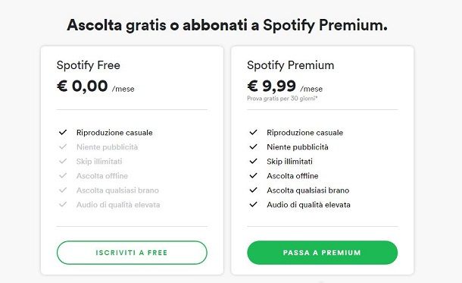Click the Riproduzione casuale checkmark under Spotify Free
This screenshot has height=283, width=462.
click(63, 132)
